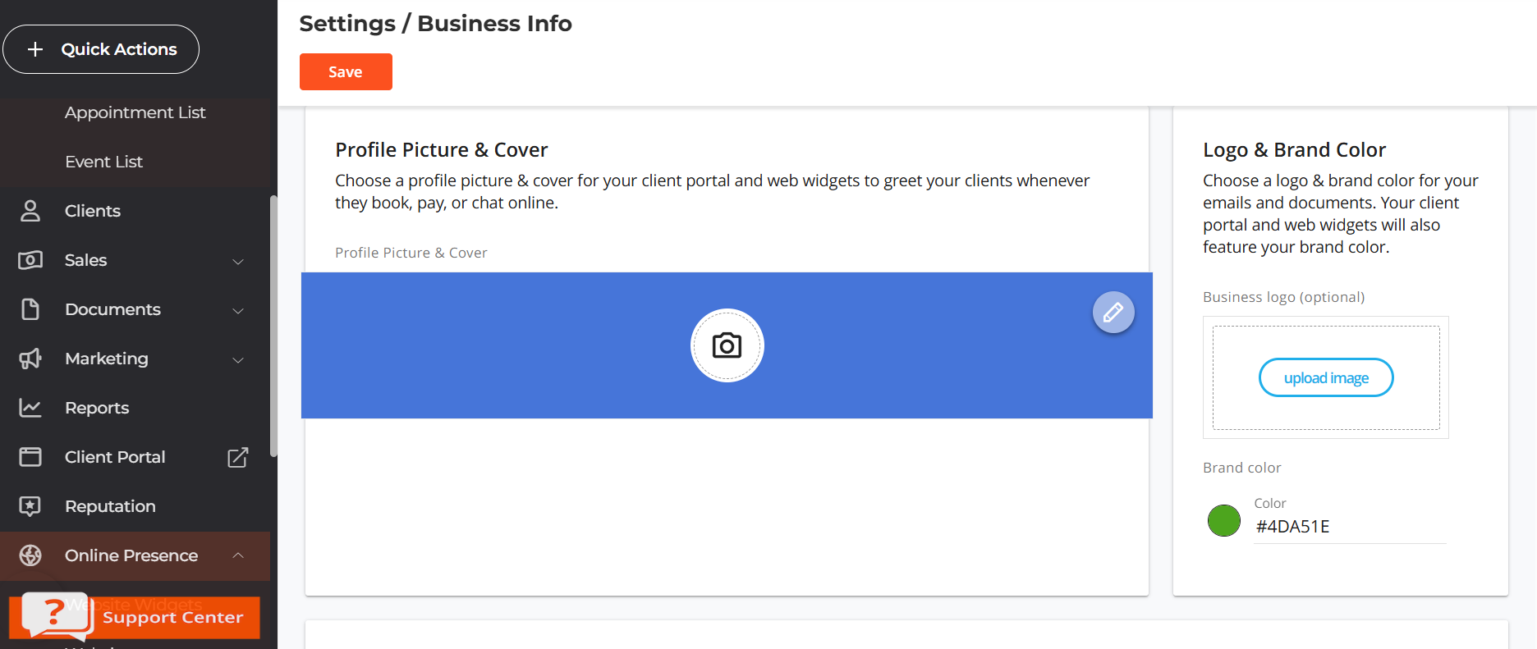Upload a profile picture via camera icon
The width and height of the screenshot is (1537, 649).
727,345
